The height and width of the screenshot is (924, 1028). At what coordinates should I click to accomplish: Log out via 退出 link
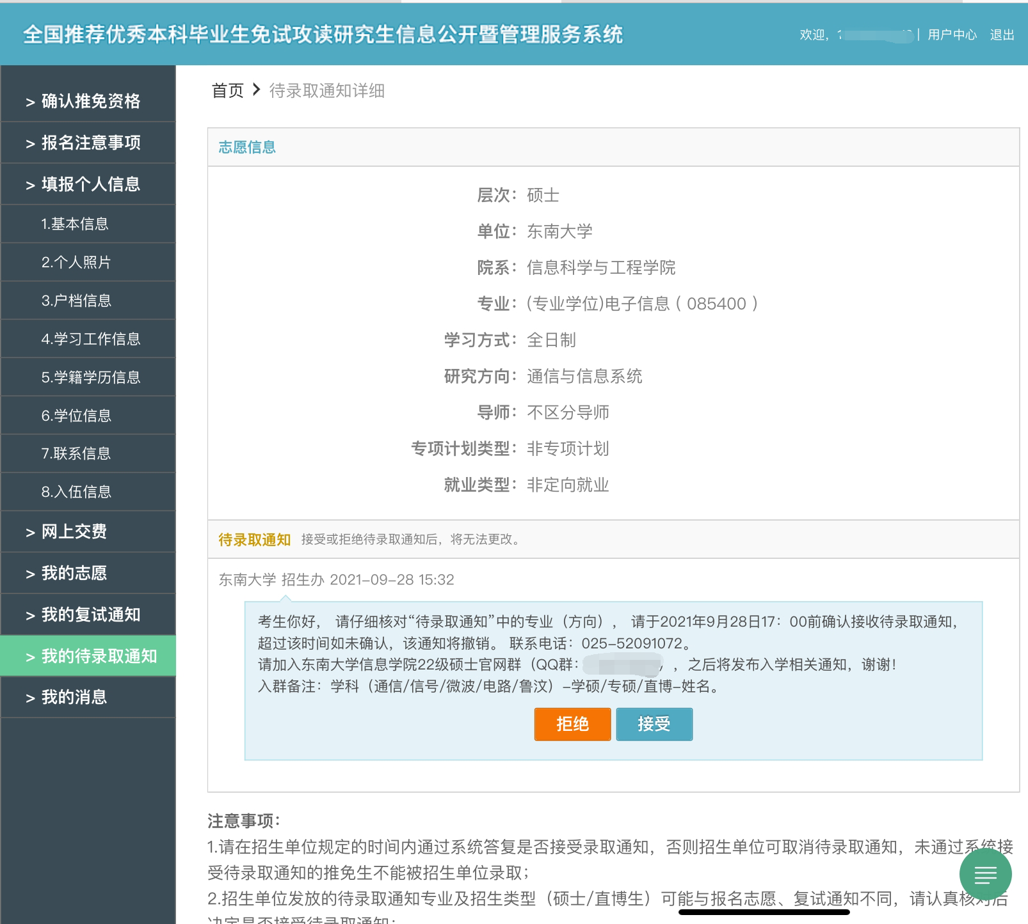[x=1002, y=35]
